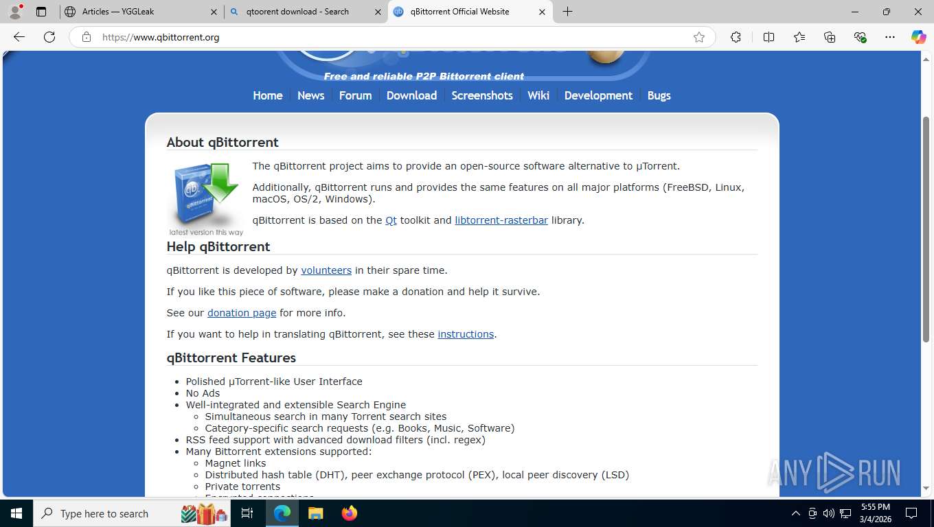This screenshot has width=934, height=527.
Task: Click the taskbar search box
Action: 133,513
